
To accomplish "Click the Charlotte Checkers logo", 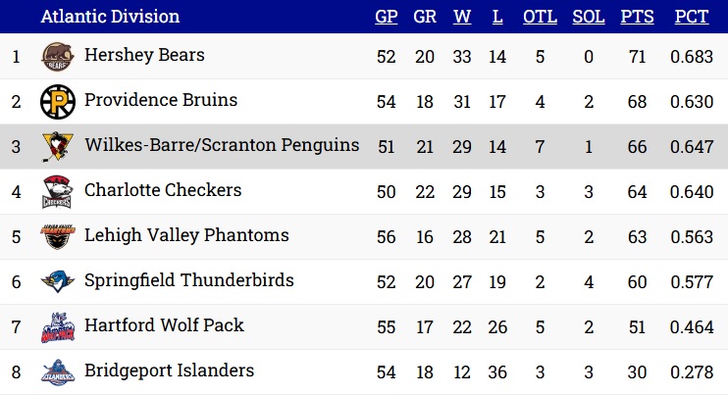I will point(57,192).
